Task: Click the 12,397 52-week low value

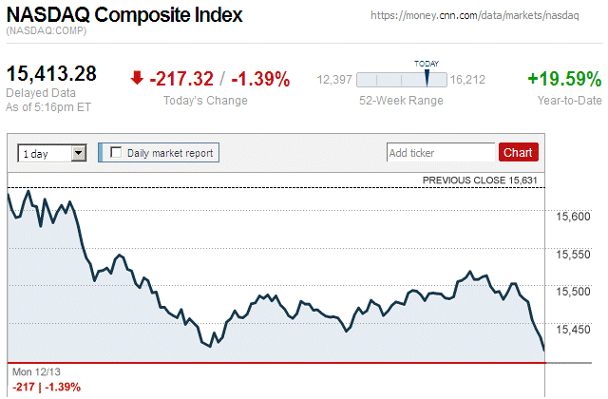Action: pos(334,80)
